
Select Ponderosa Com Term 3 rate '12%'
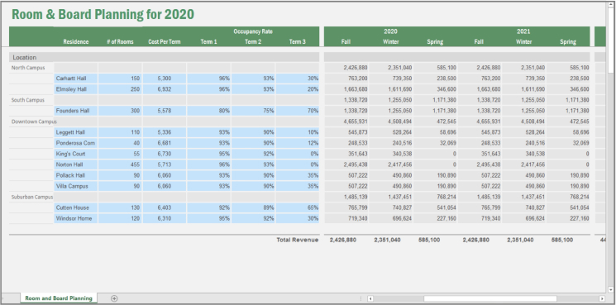pyautogui.click(x=298, y=143)
